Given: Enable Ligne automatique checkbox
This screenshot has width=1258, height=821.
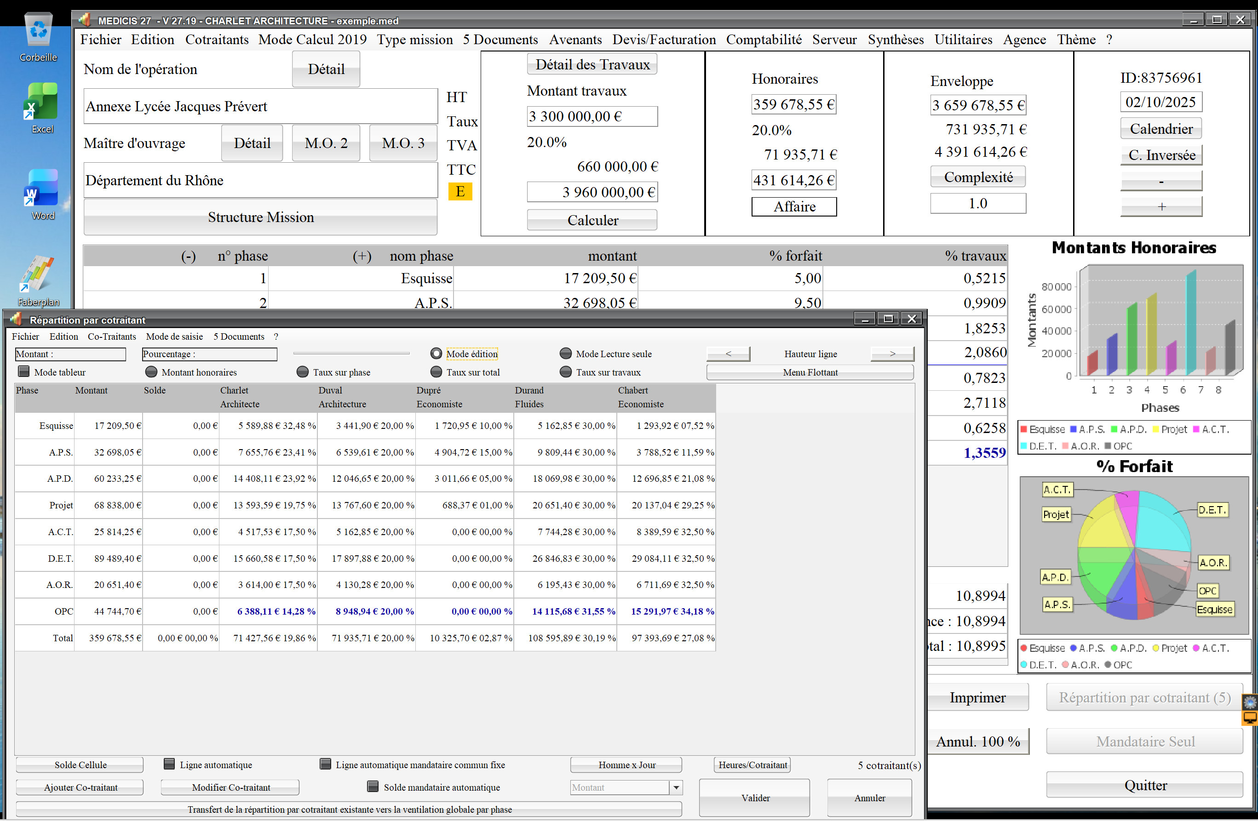Looking at the screenshot, I should (169, 764).
